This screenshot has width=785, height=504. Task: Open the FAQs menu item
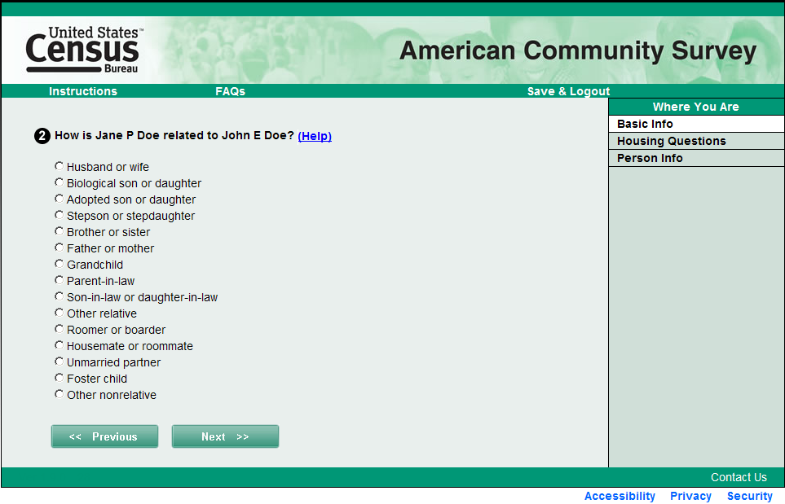(x=231, y=91)
